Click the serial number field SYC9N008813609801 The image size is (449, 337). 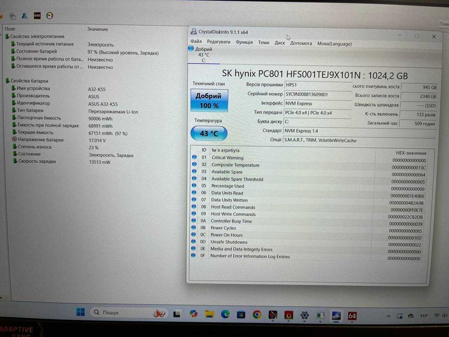pos(318,94)
